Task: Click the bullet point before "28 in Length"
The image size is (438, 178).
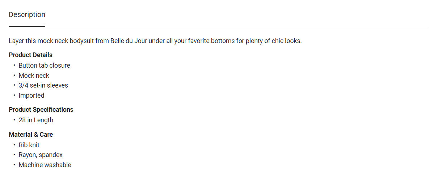Action: pos(14,120)
